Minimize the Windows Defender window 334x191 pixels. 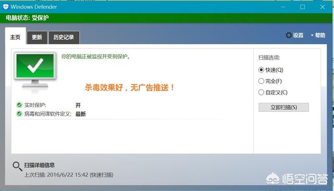[x=283, y=7]
